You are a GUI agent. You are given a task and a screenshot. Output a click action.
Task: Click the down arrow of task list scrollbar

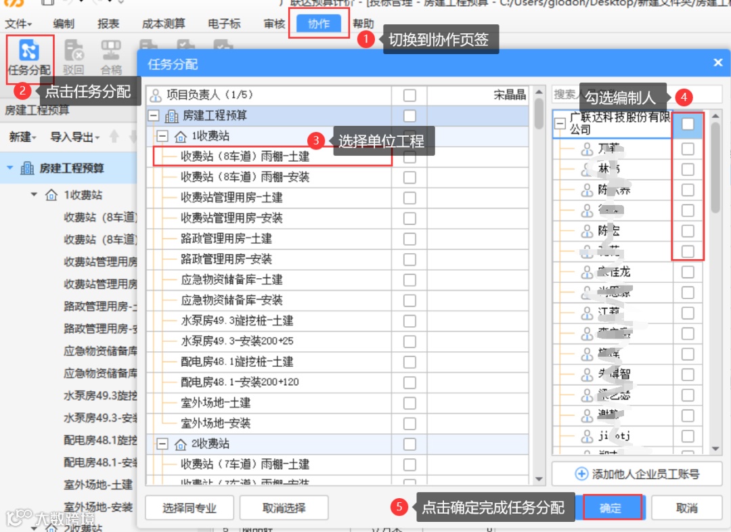pyautogui.click(x=539, y=479)
